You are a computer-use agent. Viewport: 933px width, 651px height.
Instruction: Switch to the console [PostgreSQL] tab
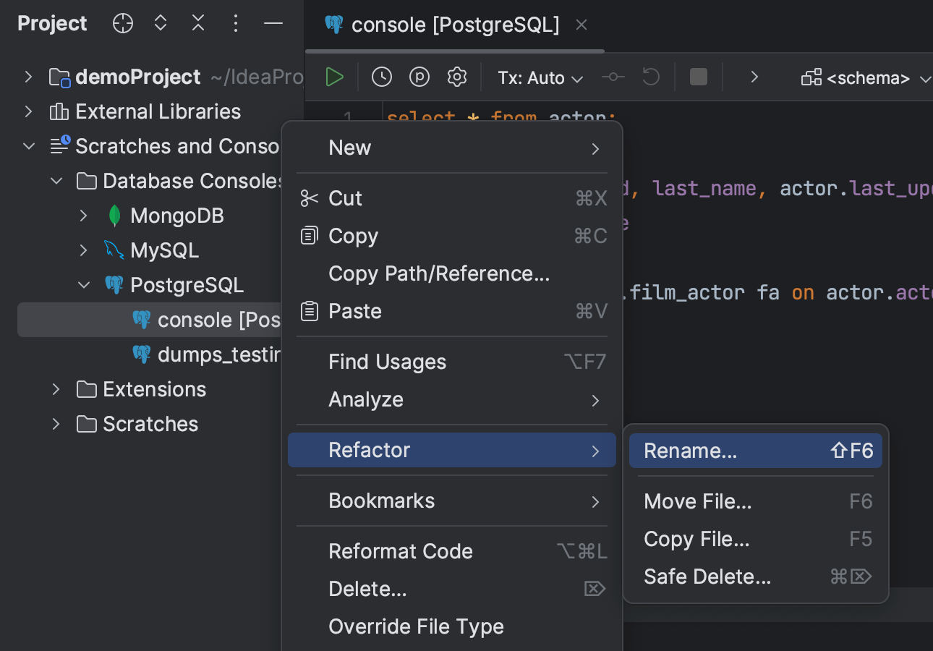click(x=455, y=24)
